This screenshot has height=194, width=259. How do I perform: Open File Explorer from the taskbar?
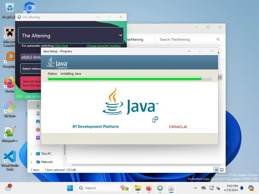[138, 188]
